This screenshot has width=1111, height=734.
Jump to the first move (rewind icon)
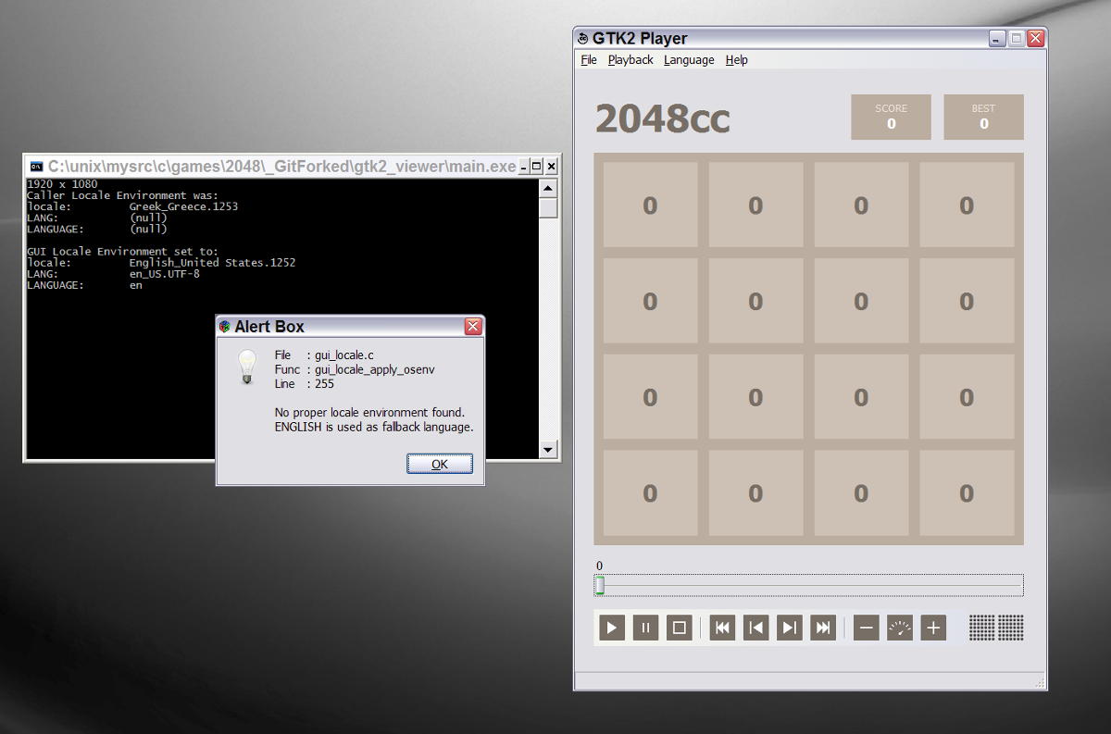click(723, 628)
